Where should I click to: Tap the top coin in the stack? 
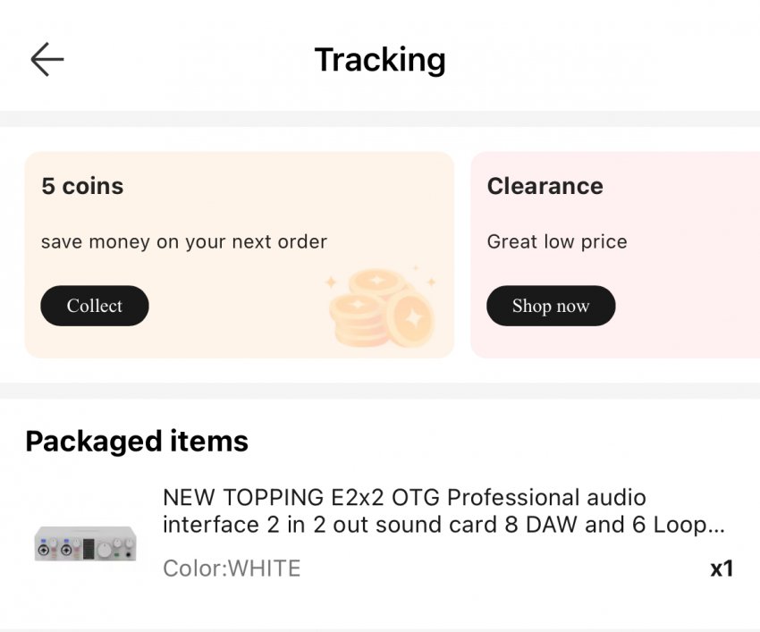coord(377,282)
